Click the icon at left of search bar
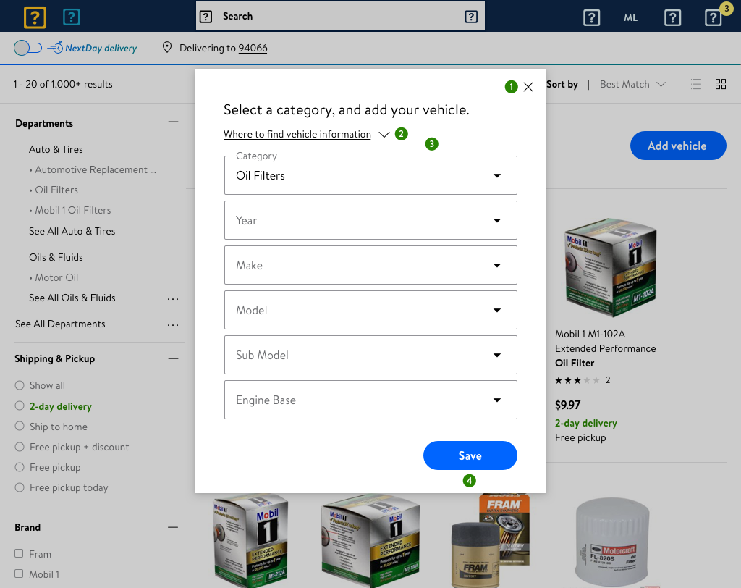The image size is (741, 588). click(206, 17)
